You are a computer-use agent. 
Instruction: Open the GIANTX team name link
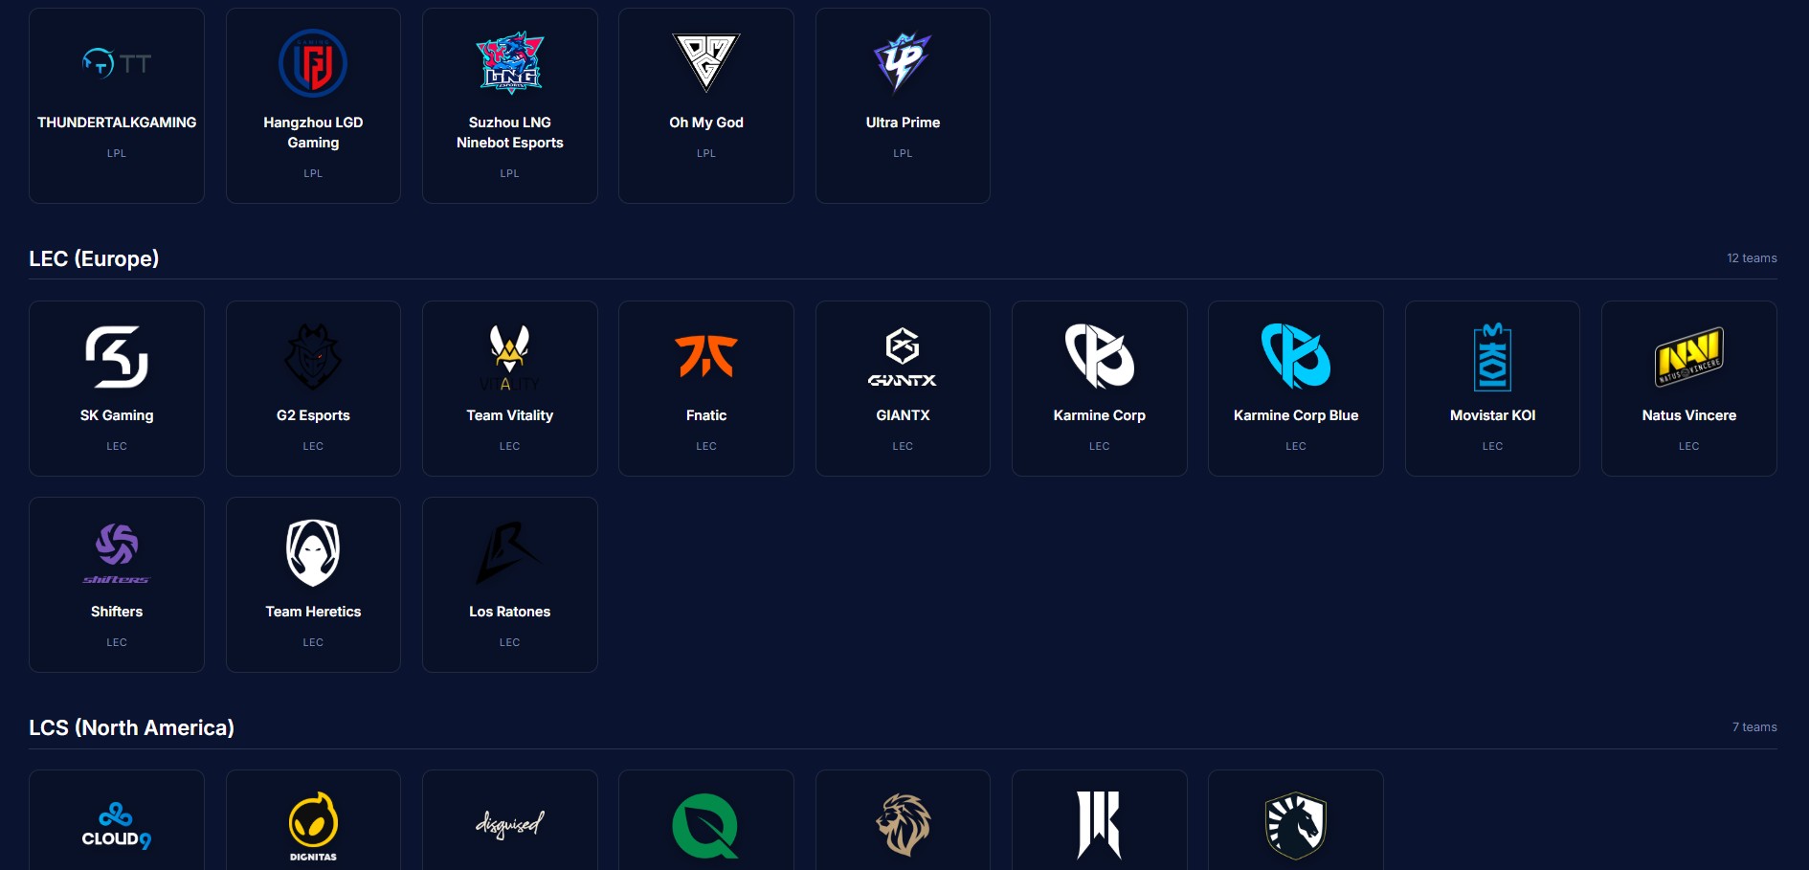(x=903, y=415)
